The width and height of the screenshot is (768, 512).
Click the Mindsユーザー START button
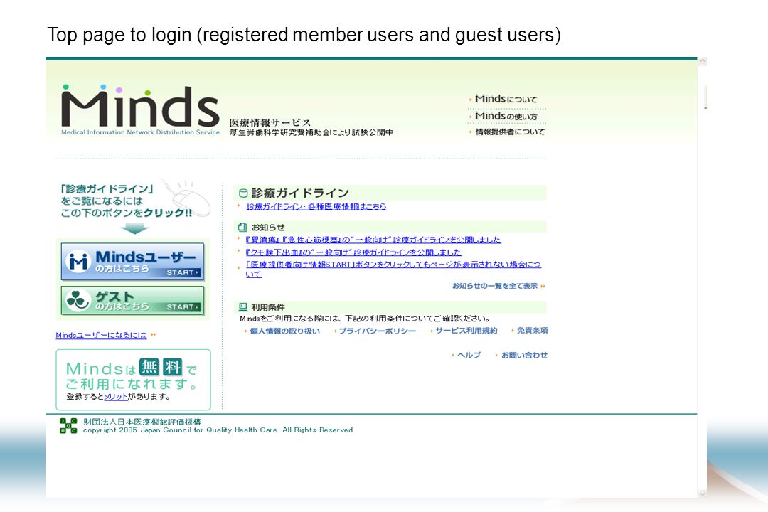[132, 262]
